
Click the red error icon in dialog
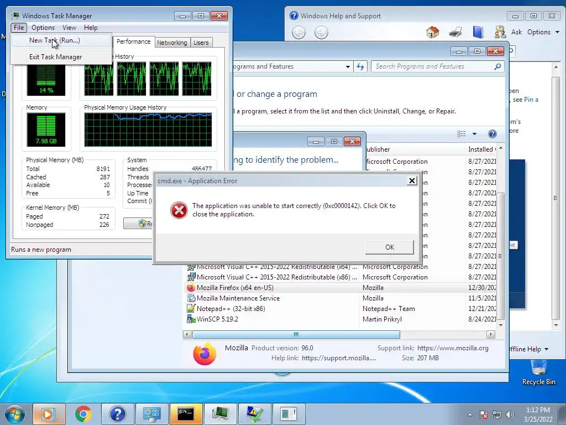click(179, 210)
